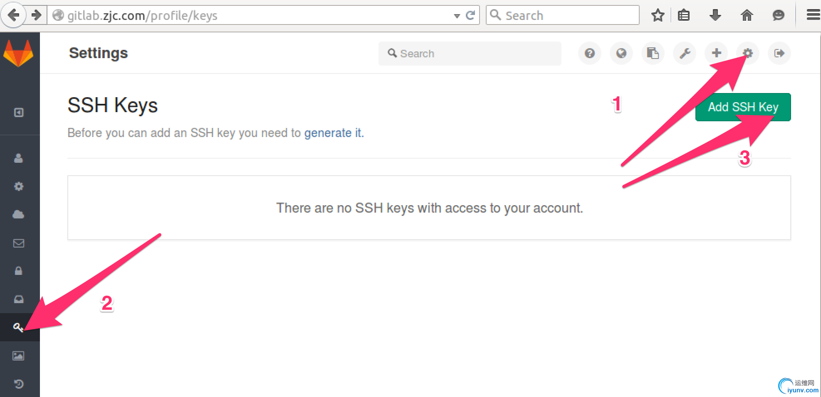
Task: Open Account settings gear in the sidebar
Action: pyautogui.click(x=19, y=186)
